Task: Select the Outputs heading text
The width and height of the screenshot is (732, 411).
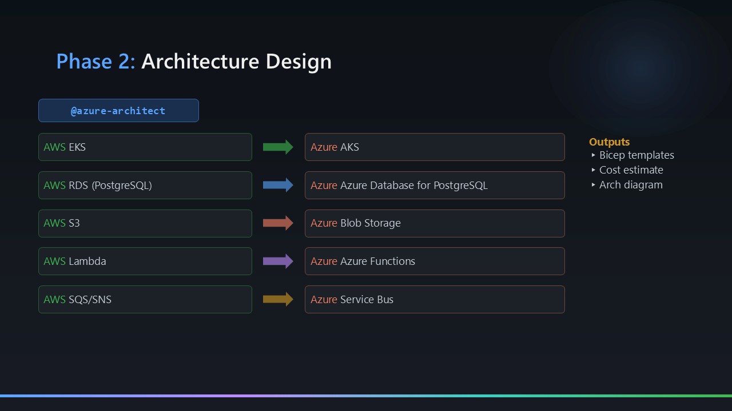Action: [x=609, y=142]
